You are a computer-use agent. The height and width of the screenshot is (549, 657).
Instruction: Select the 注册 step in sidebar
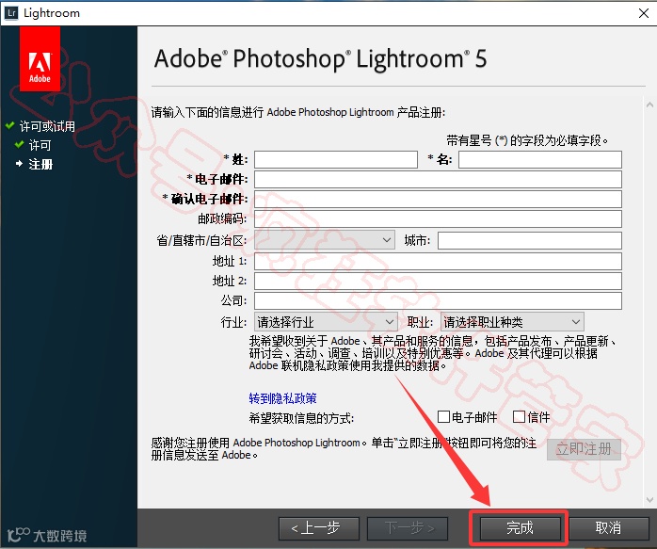pyautogui.click(x=40, y=164)
